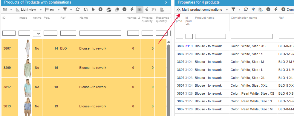
Task: Click the comment list icon
Action: (x=154, y=10)
